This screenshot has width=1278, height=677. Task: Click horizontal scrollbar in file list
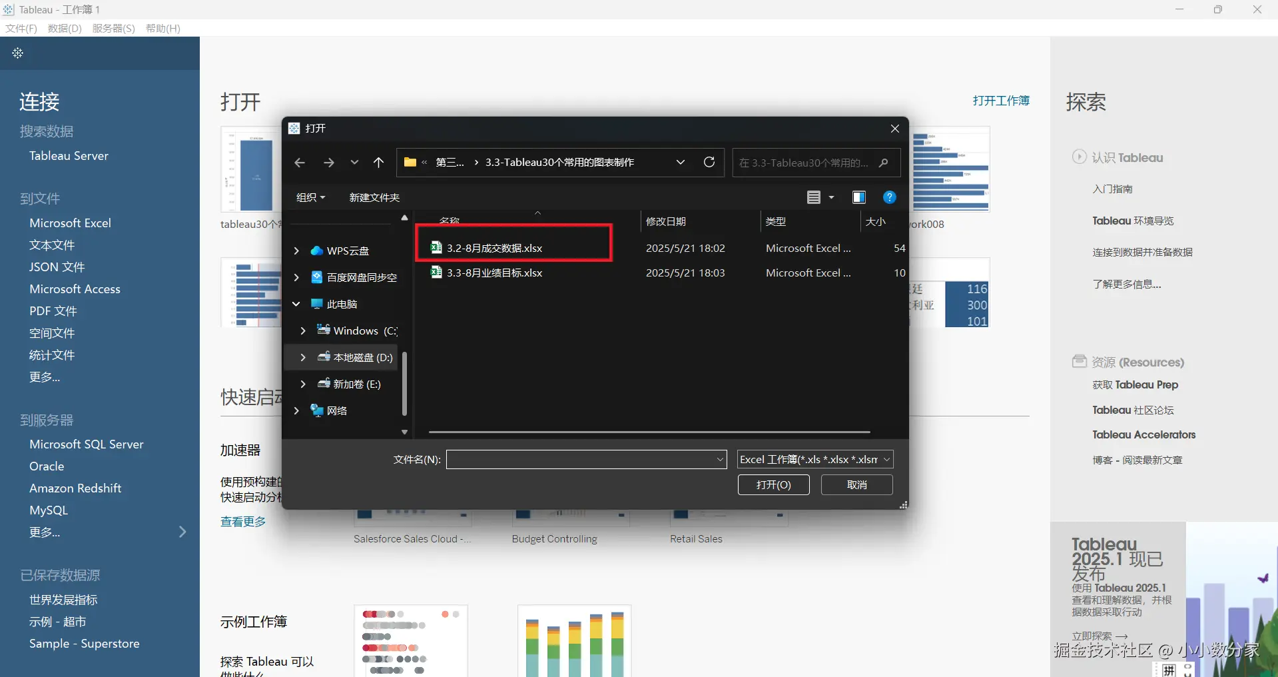[x=649, y=432]
